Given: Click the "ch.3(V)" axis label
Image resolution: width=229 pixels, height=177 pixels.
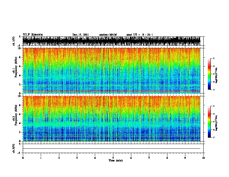Looking at the screenshot, I should [14, 148].
